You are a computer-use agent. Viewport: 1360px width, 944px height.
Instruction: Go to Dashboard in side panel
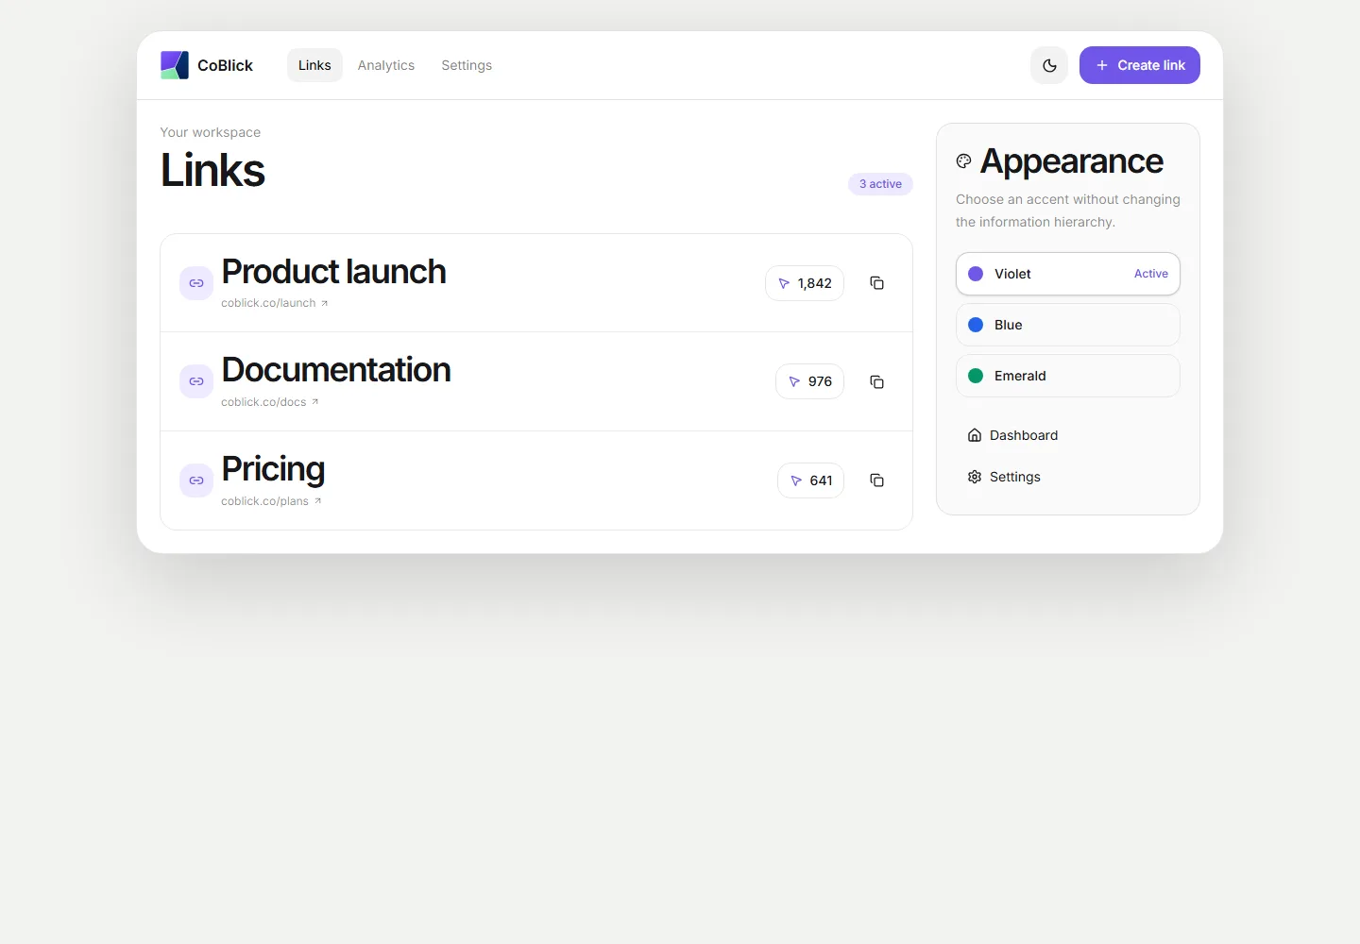pyautogui.click(x=1068, y=435)
